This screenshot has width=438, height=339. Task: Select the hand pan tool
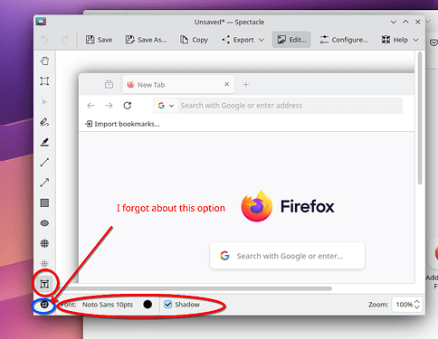(44, 61)
